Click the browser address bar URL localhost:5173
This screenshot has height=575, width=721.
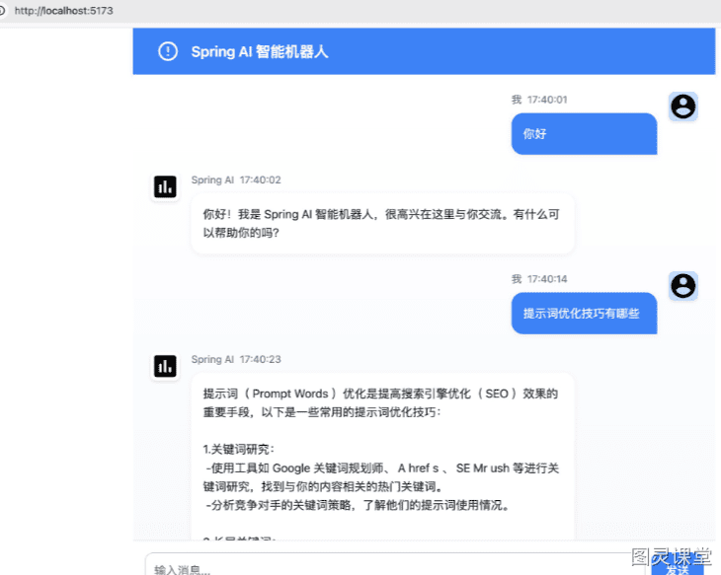point(63,11)
